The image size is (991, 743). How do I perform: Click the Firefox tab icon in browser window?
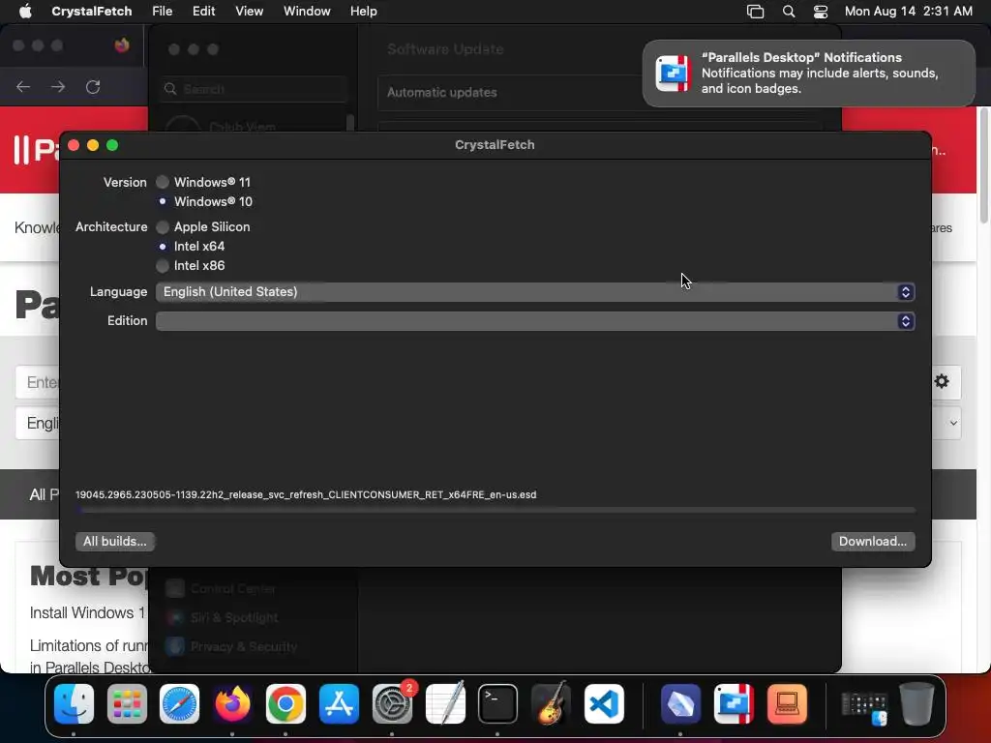pos(122,45)
